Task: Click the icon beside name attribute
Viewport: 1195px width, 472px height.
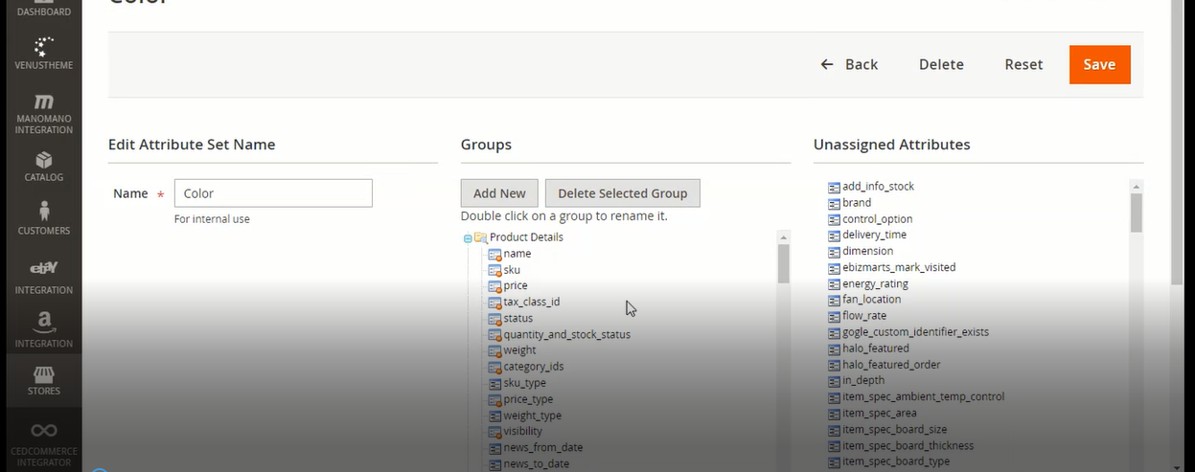Action: [494, 254]
